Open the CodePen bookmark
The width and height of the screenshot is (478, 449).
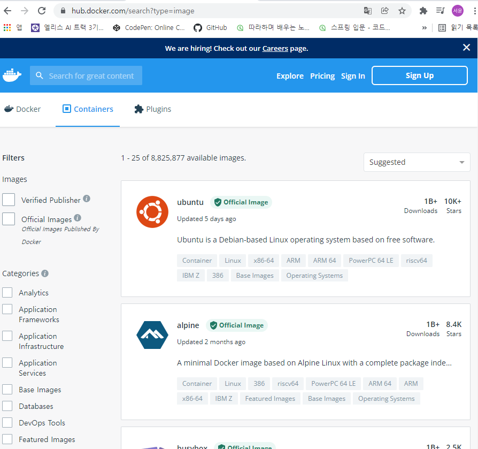149,28
